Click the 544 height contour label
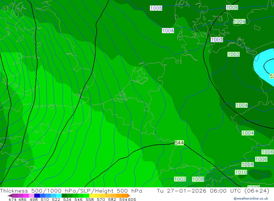274x201 pixels. tap(179, 143)
